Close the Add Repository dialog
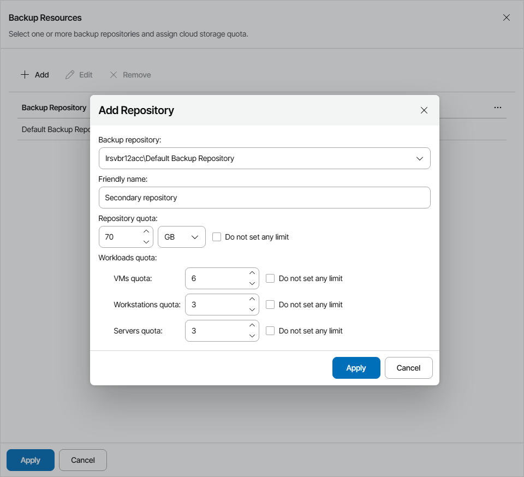Viewport: 524px width, 477px height. pos(424,110)
